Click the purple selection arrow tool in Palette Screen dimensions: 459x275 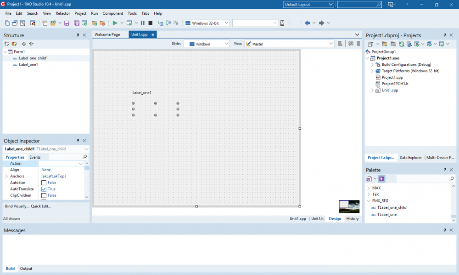click(381, 178)
